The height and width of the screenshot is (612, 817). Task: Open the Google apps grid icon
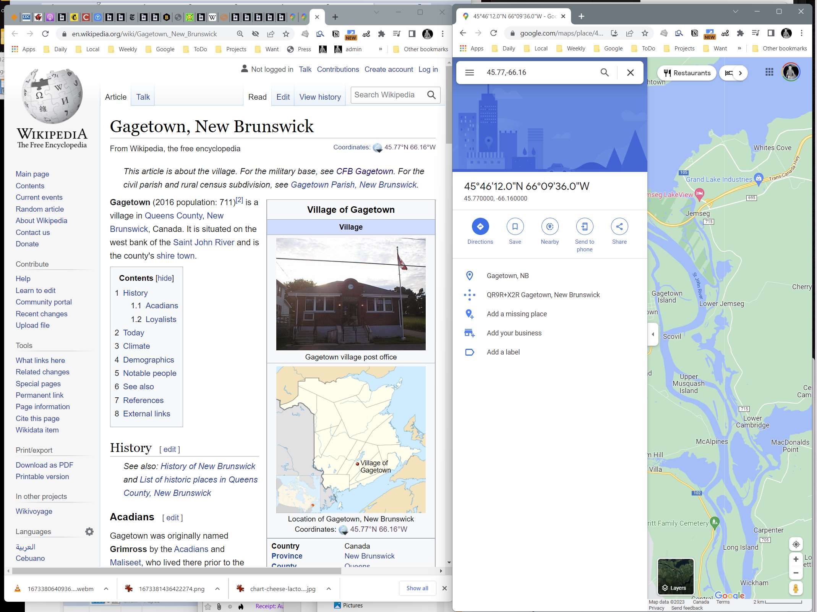pyautogui.click(x=769, y=72)
